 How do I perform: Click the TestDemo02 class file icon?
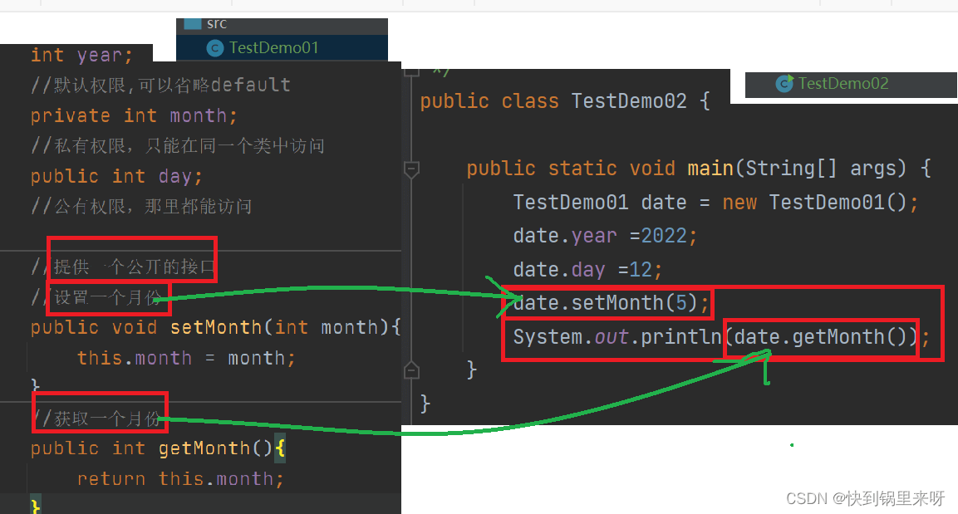click(784, 83)
